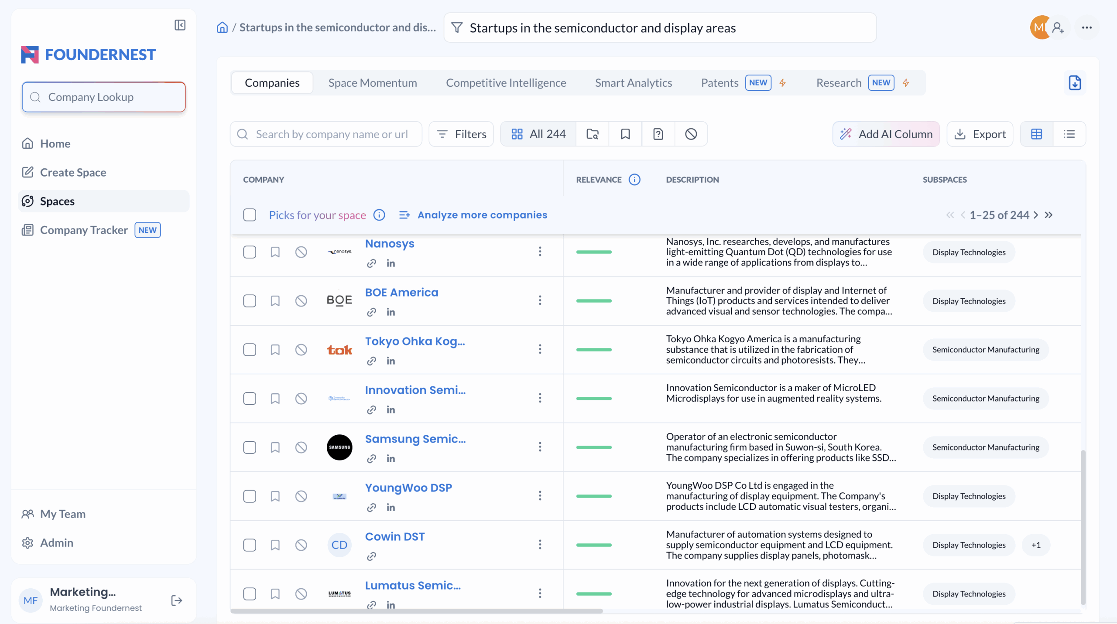
Task: Jump to last page of results
Action: coord(1049,215)
